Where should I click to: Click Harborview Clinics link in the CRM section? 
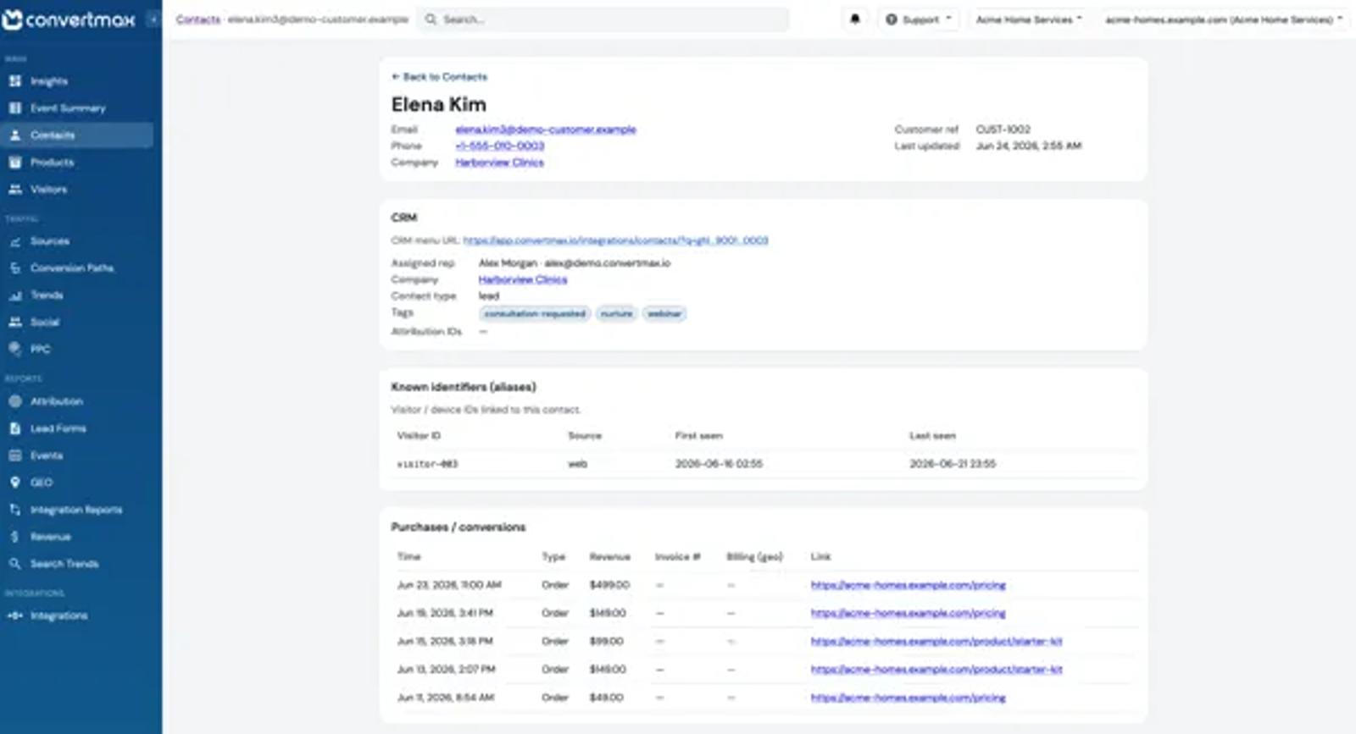(523, 279)
